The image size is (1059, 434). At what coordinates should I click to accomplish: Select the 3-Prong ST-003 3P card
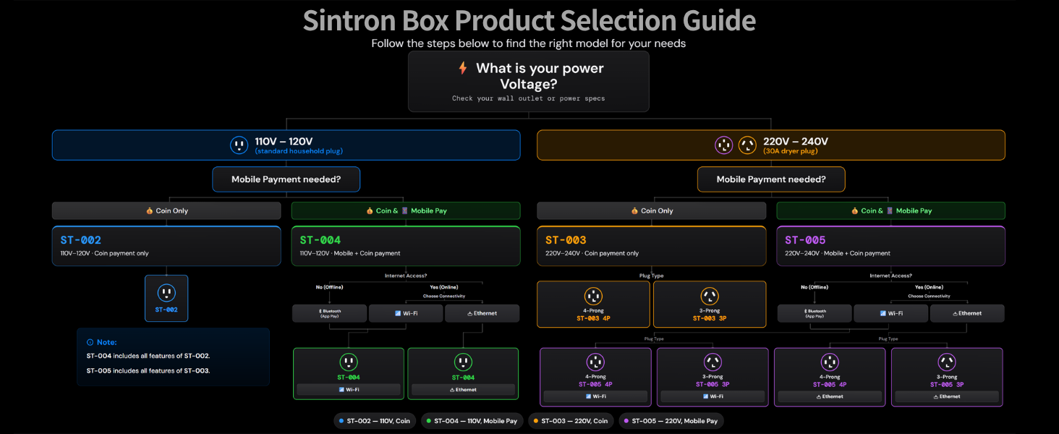click(x=710, y=304)
